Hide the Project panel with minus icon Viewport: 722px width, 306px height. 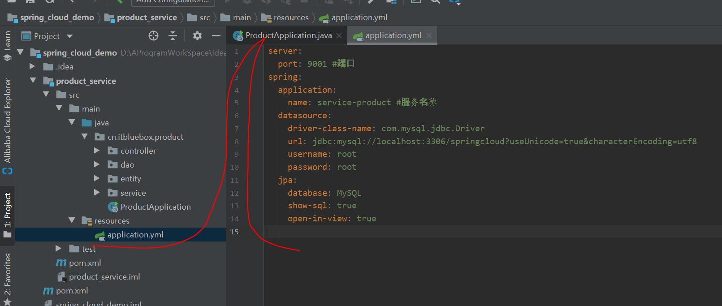pos(216,36)
